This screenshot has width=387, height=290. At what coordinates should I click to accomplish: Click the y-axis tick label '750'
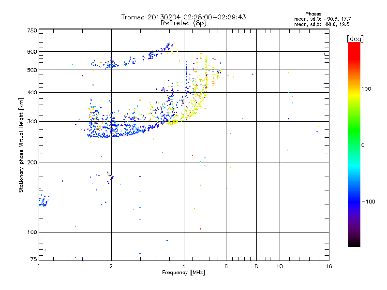point(32,30)
